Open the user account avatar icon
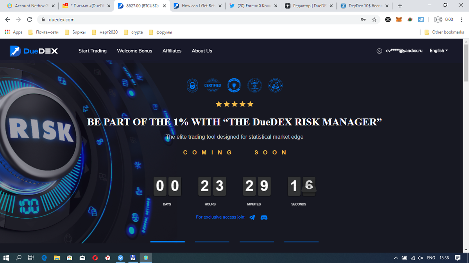Image resolution: width=469 pixels, height=263 pixels. [379, 51]
